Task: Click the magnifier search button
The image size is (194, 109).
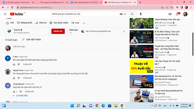Action: (132, 14)
